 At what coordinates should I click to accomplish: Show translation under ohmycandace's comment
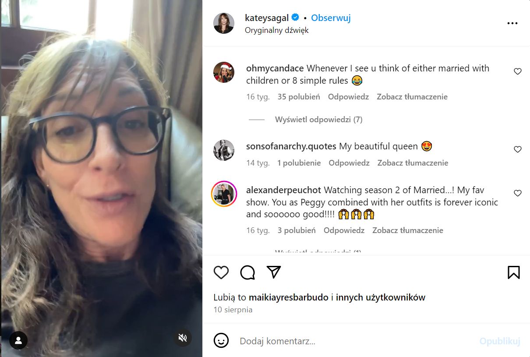coord(412,96)
